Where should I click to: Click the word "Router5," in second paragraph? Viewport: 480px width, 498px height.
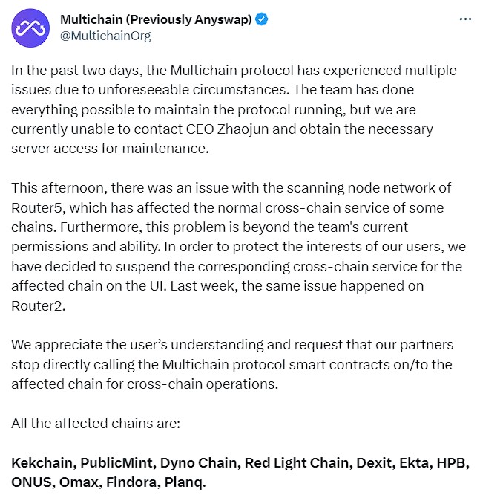tap(39, 208)
